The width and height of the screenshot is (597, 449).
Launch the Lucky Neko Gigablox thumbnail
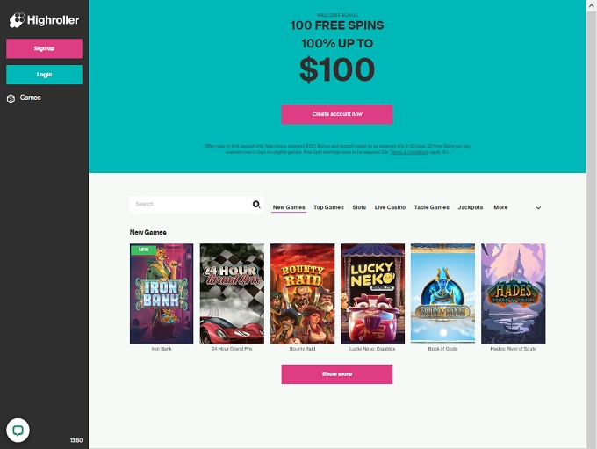coord(372,293)
